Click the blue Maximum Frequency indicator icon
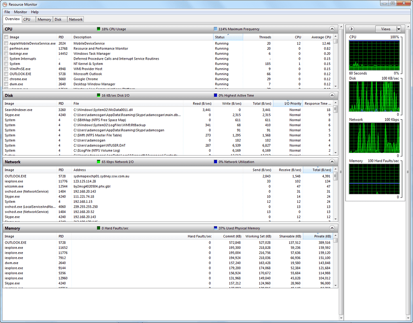The width and height of the screenshot is (413, 323). tap(216, 29)
